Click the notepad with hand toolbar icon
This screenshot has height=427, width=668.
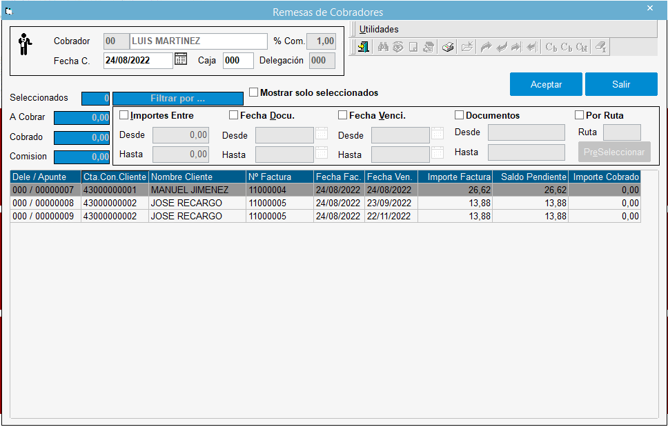[x=428, y=47]
